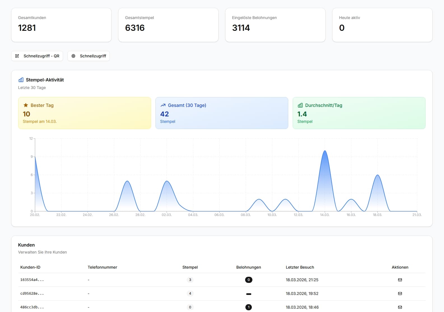The width and height of the screenshot is (444, 312).
Task: Click the x-axis label 08.03.
Action: coord(246,215)
